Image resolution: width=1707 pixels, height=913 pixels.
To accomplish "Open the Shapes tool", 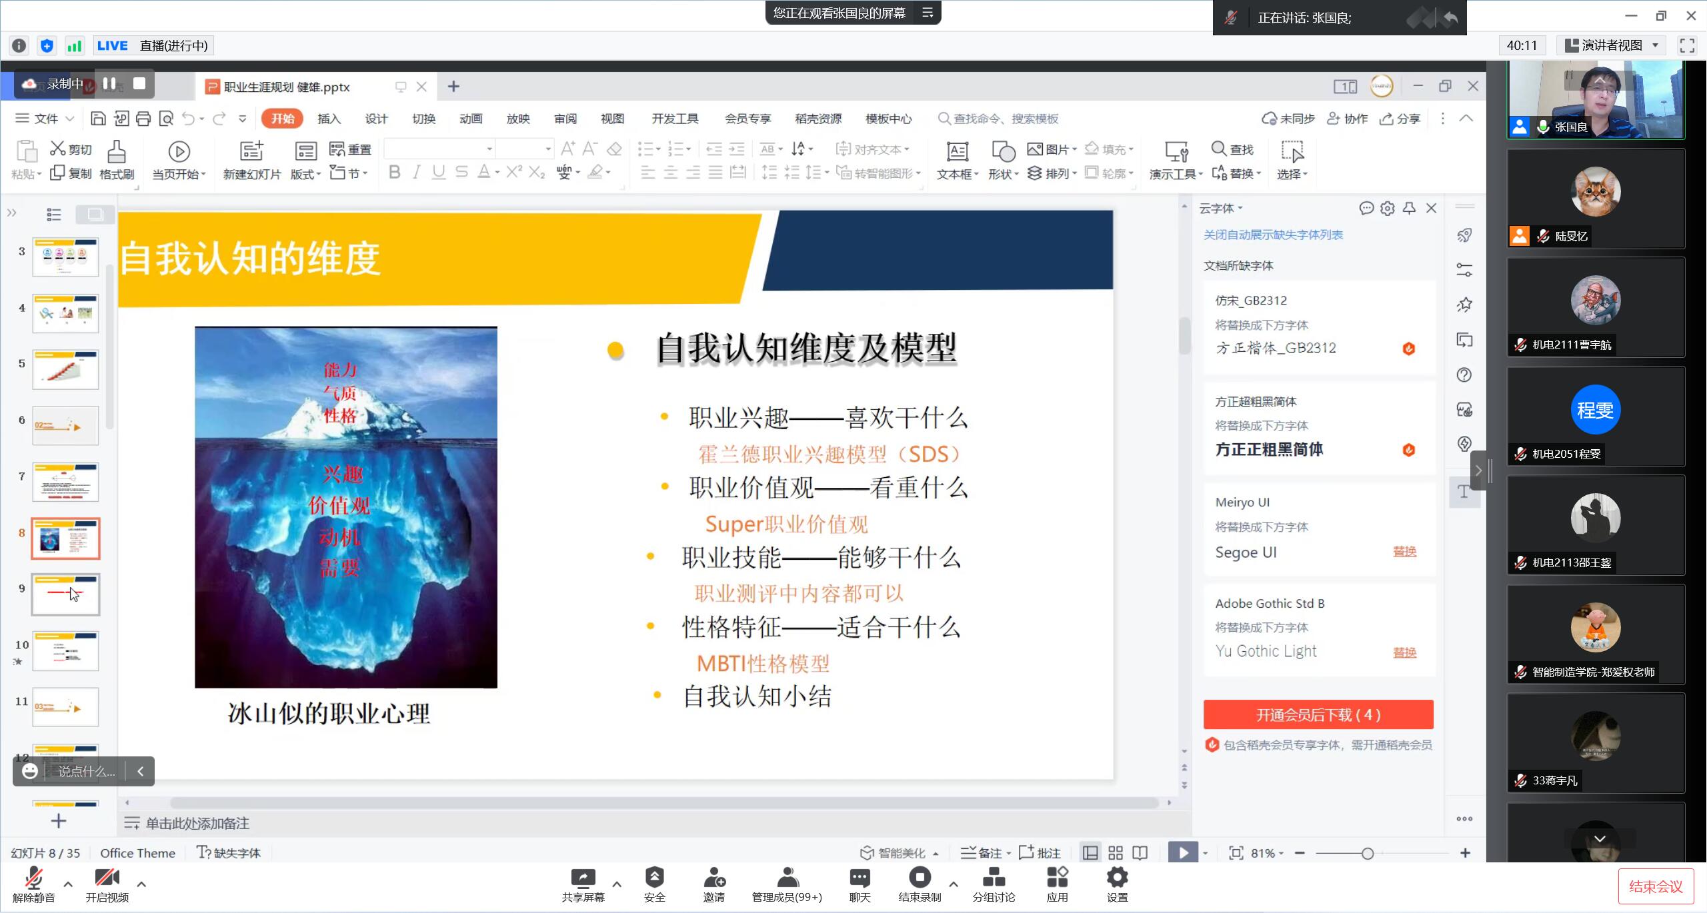I will [1002, 152].
